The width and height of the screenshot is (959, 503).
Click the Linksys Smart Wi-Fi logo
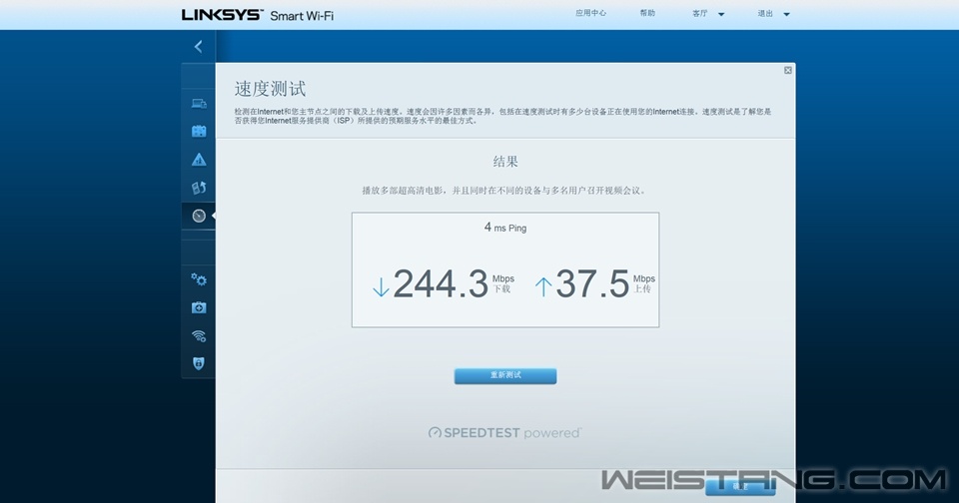258,15
